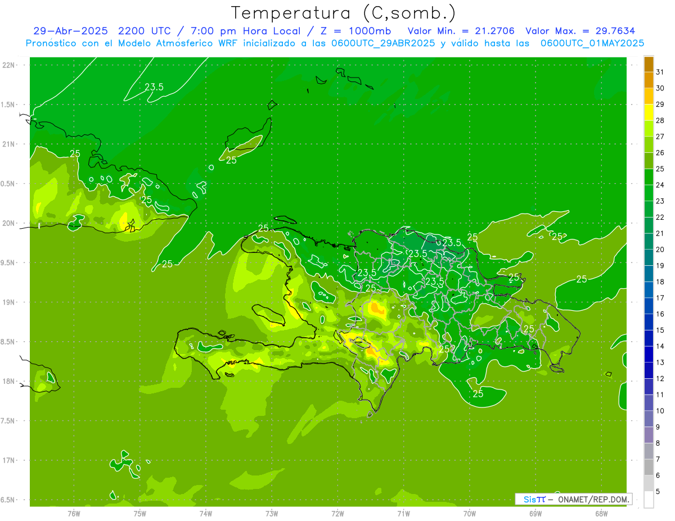Click the 68W longitude axis label
Image resolution: width=675 pixels, height=521 pixels.
click(601, 514)
